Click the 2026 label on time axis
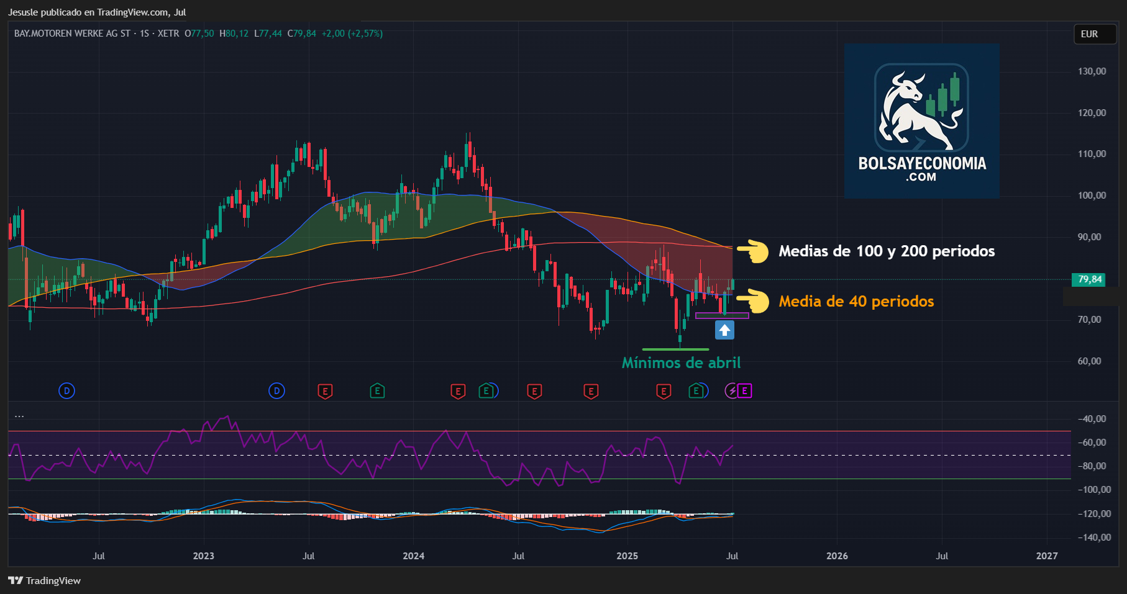The width and height of the screenshot is (1127, 594). pyautogui.click(x=837, y=556)
